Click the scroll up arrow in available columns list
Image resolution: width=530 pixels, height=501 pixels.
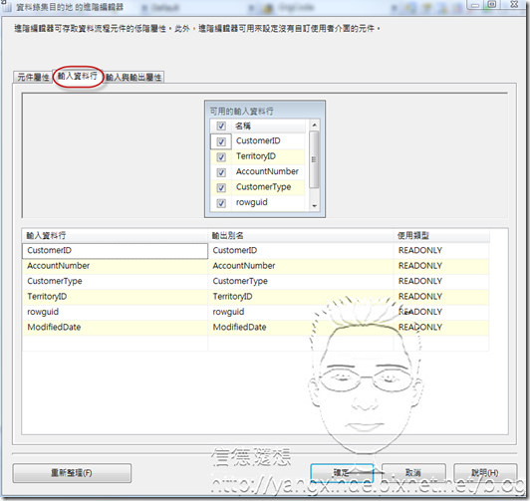315,125
